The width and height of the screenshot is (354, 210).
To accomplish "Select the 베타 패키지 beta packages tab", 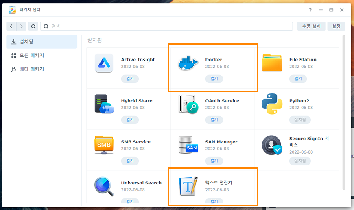I will tap(42, 69).
